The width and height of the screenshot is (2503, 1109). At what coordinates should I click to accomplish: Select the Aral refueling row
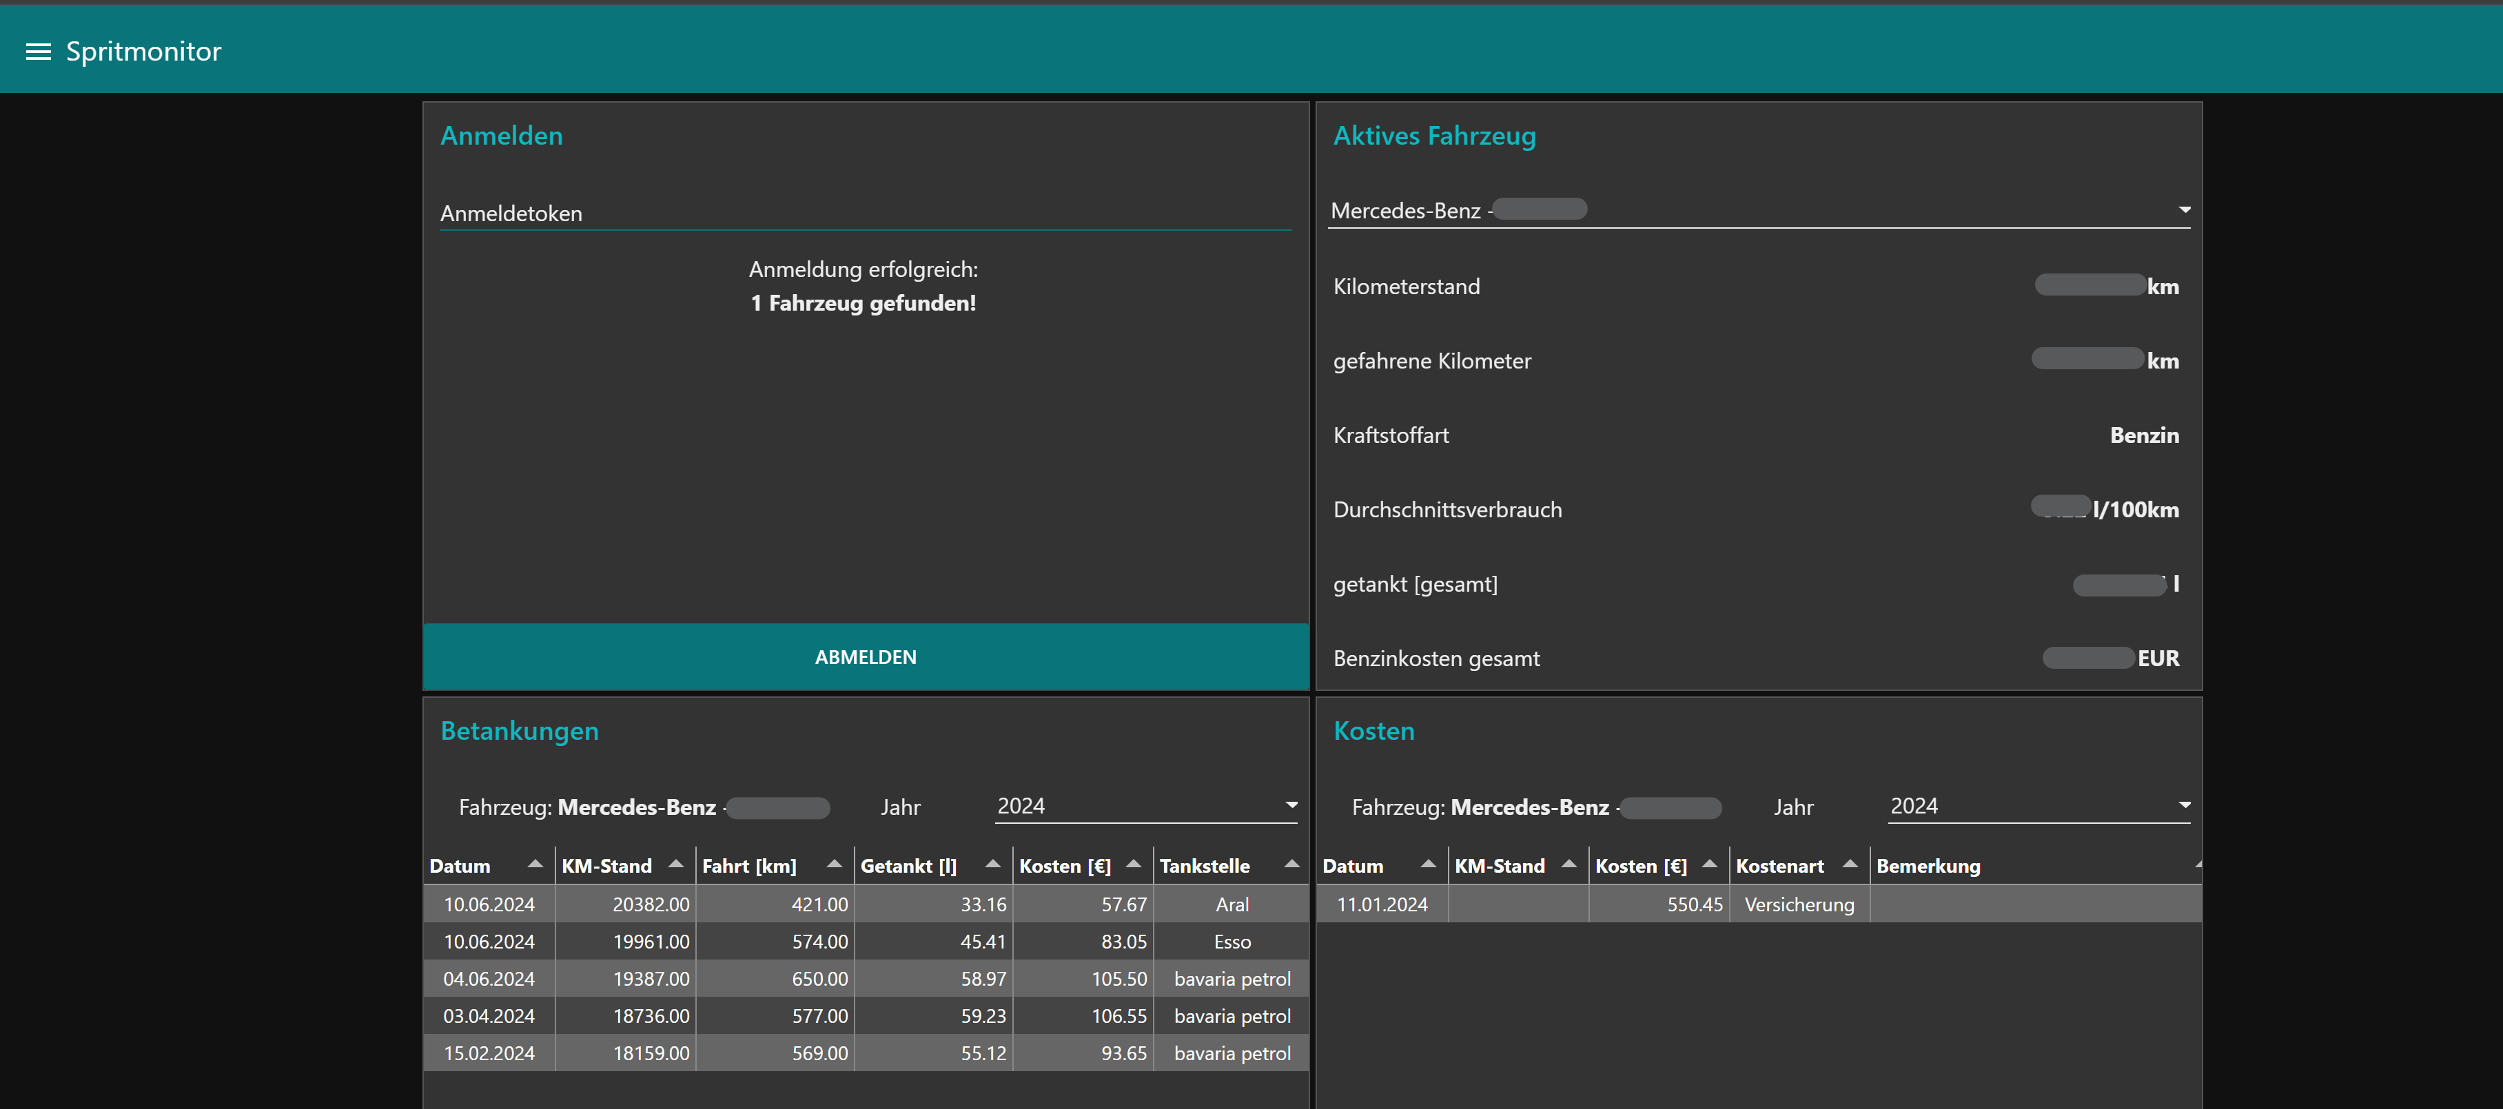(865, 904)
